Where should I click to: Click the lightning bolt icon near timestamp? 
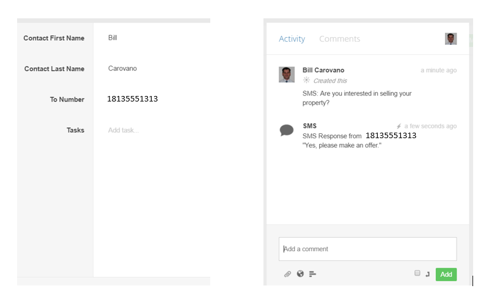point(399,127)
